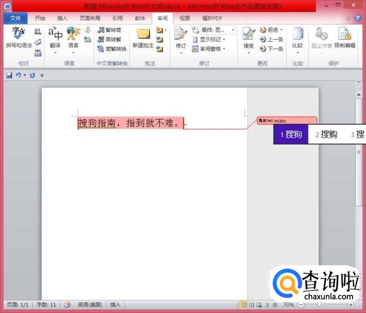Click the 接受 accept change button
The height and width of the screenshot is (313, 366).
(248, 40)
